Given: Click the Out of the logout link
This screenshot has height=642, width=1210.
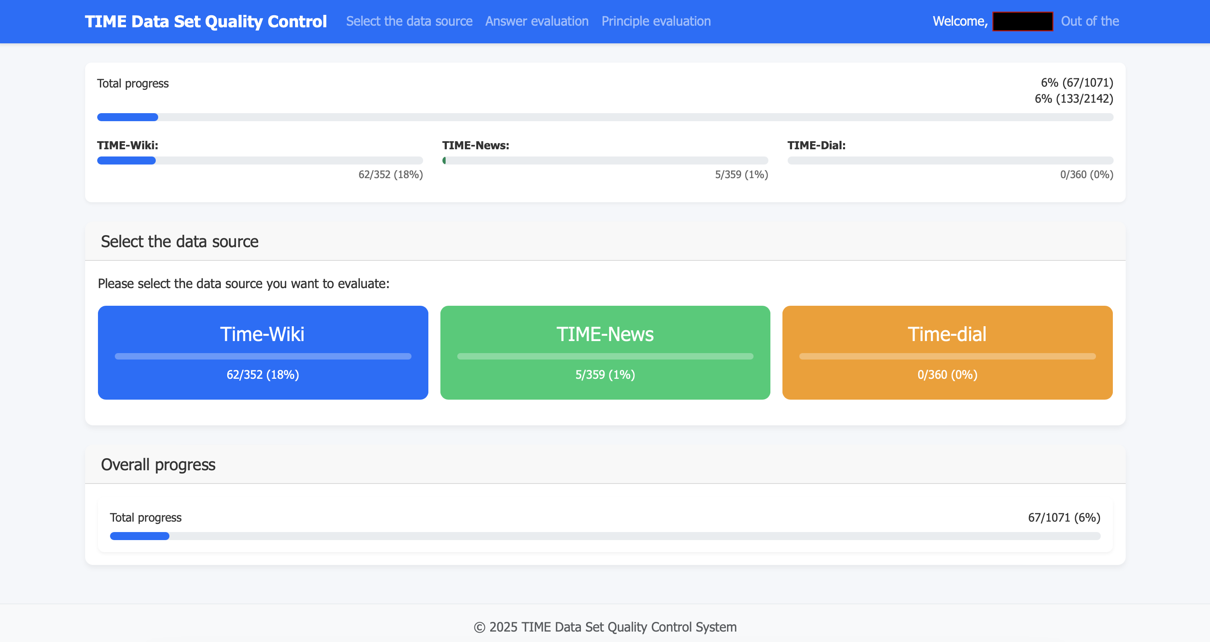Looking at the screenshot, I should pos(1089,22).
